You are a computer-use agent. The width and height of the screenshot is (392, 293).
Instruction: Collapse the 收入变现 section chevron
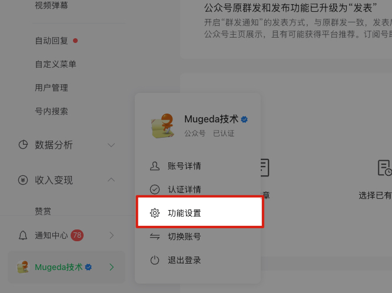tap(111, 179)
